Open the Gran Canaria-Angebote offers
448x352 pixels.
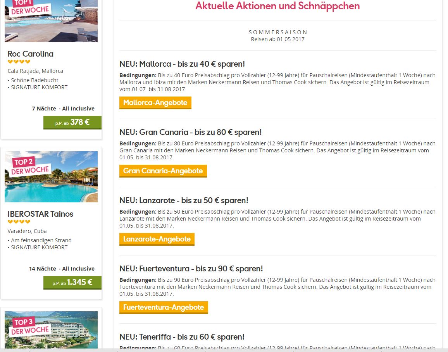[x=163, y=171]
